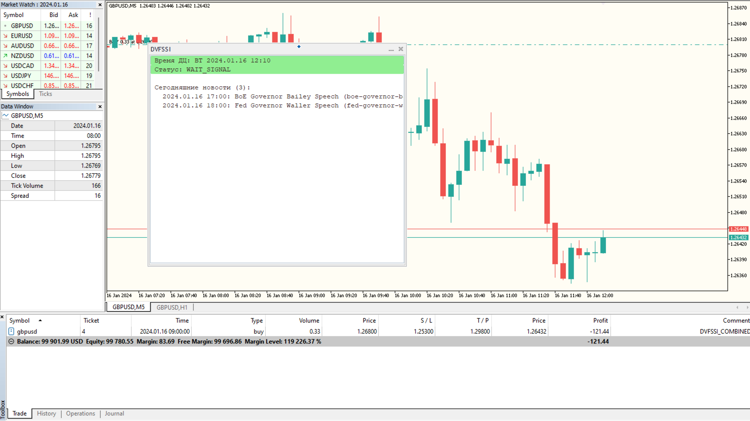Click the Symbol column sort arrow in Trade tab
The width and height of the screenshot is (750, 421).
(40, 320)
